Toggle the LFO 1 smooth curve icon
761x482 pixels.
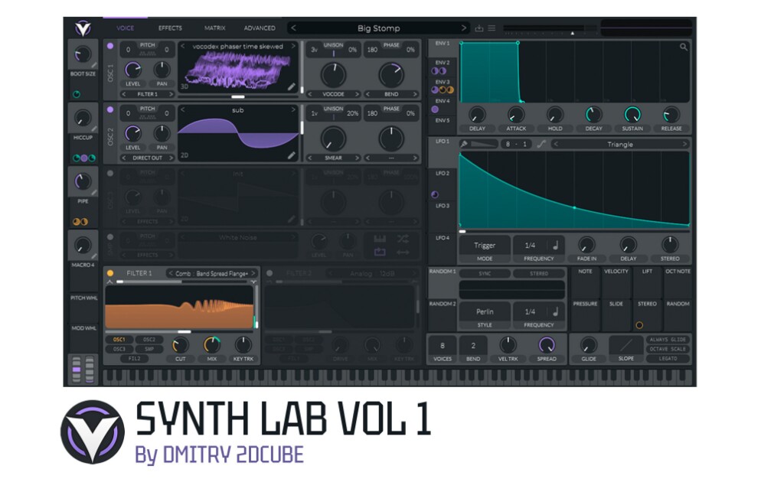541,144
